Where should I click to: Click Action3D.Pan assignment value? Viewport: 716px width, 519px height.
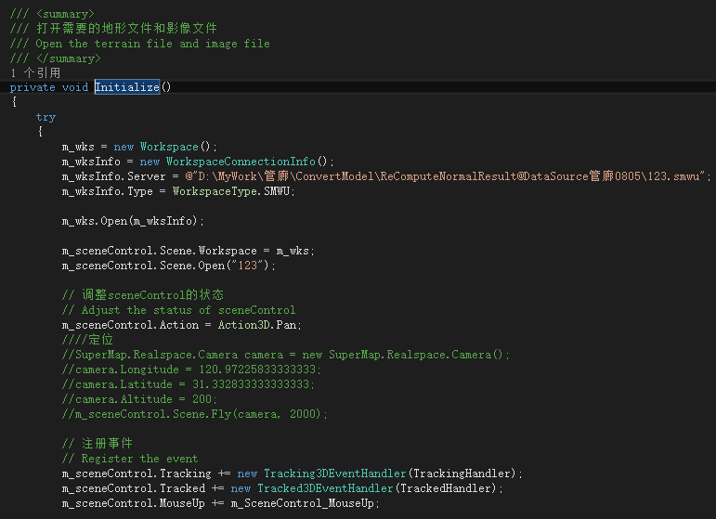click(257, 325)
